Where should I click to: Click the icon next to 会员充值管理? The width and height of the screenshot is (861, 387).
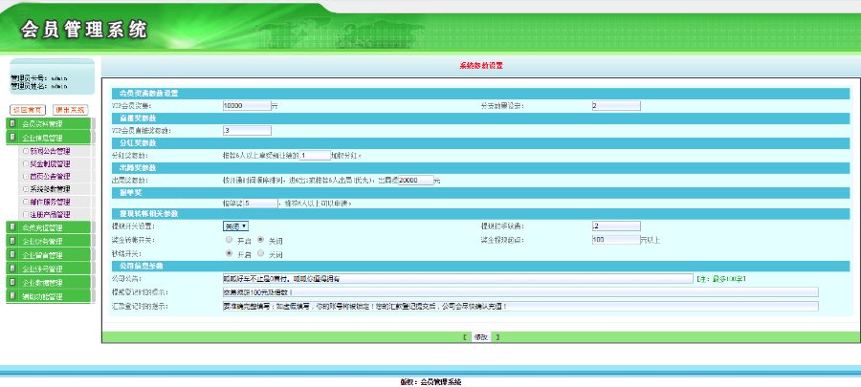click(x=11, y=227)
